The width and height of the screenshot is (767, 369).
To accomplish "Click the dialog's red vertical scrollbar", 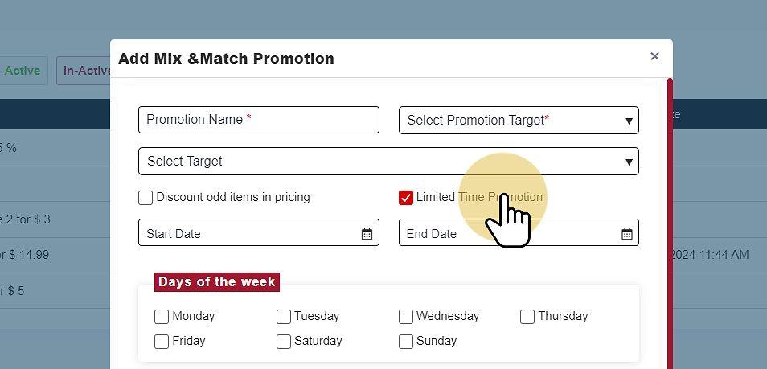I will pos(670,225).
